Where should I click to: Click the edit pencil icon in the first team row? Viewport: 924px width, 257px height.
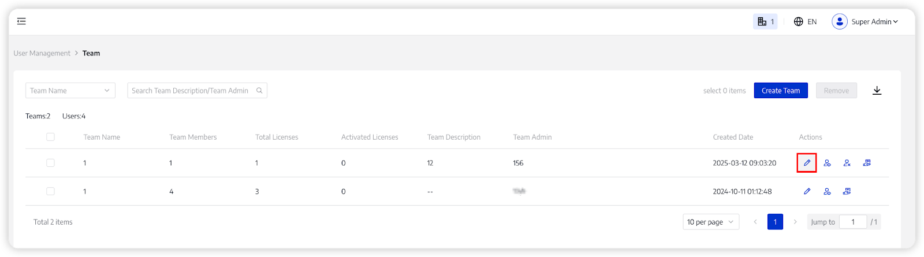pyautogui.click(x=807, y=163)
